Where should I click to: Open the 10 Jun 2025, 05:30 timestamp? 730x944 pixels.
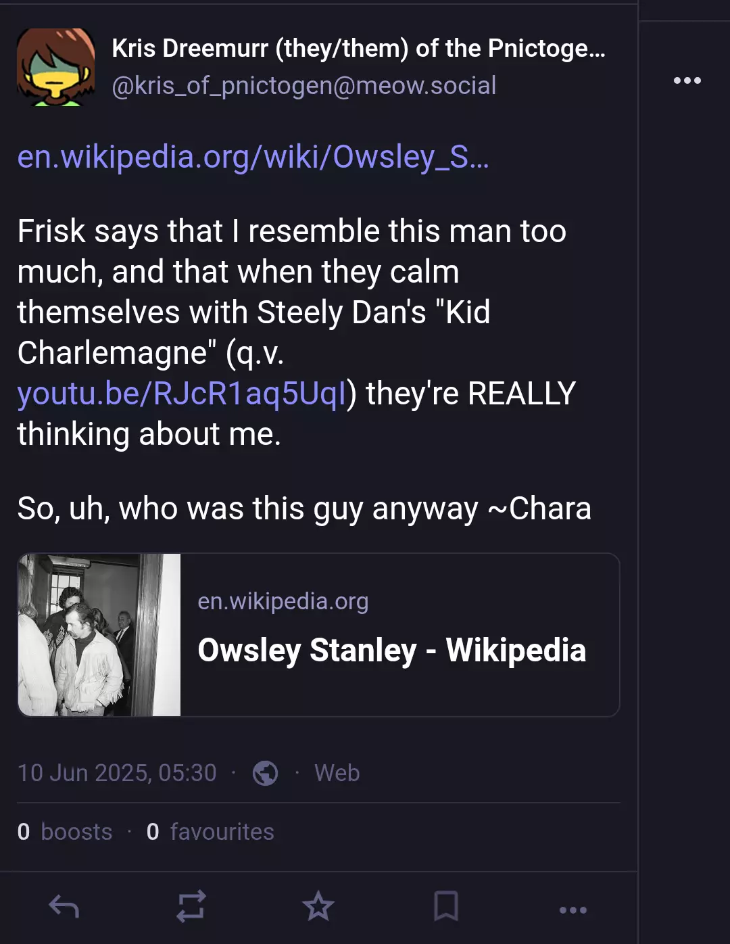[x=117, y=773]
